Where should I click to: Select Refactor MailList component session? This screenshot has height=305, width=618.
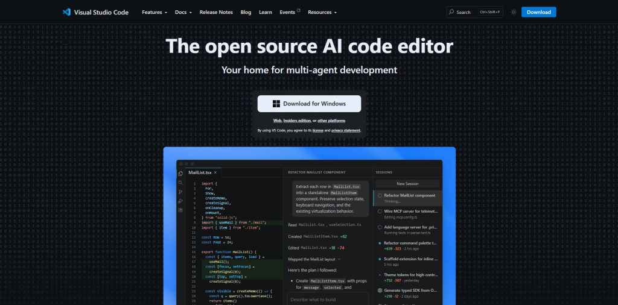point(407,198)
